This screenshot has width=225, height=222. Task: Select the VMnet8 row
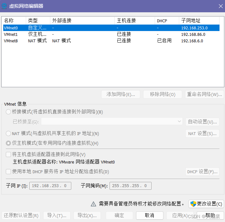coord(111,41)
